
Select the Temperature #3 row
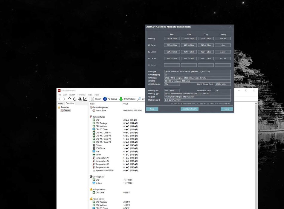coord(115,164)
